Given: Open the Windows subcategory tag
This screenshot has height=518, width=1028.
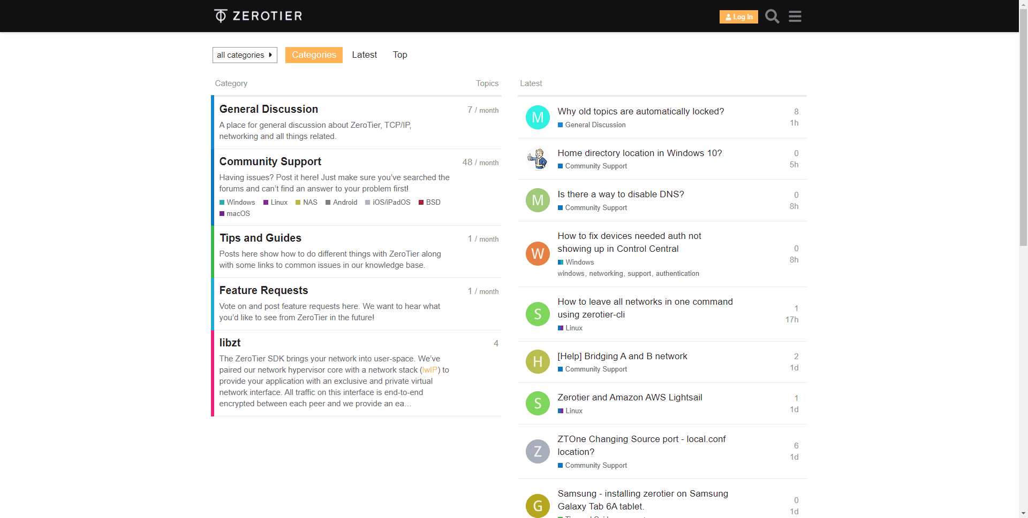Looking at the screenshot, I should [237, 202].
